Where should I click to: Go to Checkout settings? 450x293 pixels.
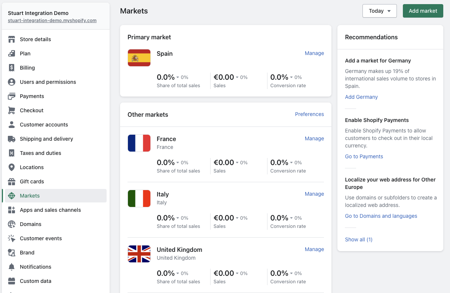56,110
